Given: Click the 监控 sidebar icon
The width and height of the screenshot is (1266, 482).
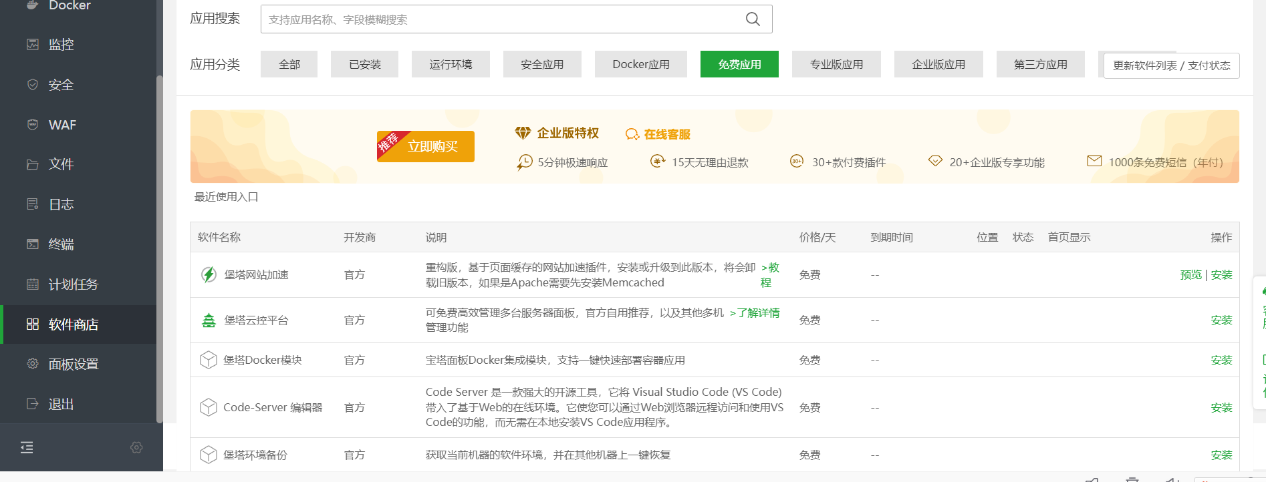Looking at the screenshot, I should pyautogui.click(x=32, y=44).
